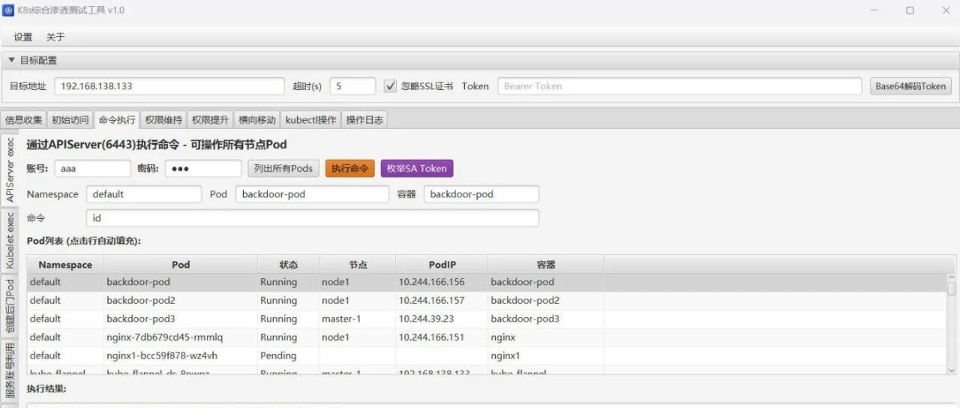Select the 服务账号利用 side tab
Screen dimensions: 960x408
click(10, 370)
